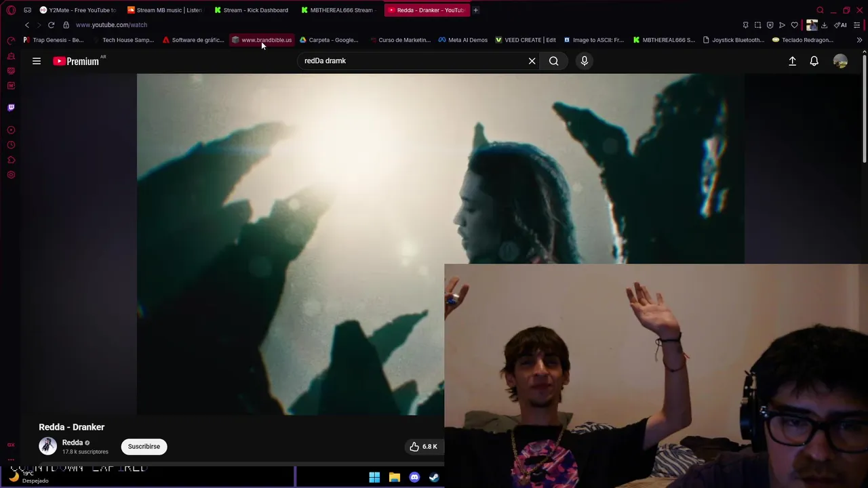Open Steam from the taskbar
Image resolution: width=868 pixels, height=488 pixels.
click(434, 477)
